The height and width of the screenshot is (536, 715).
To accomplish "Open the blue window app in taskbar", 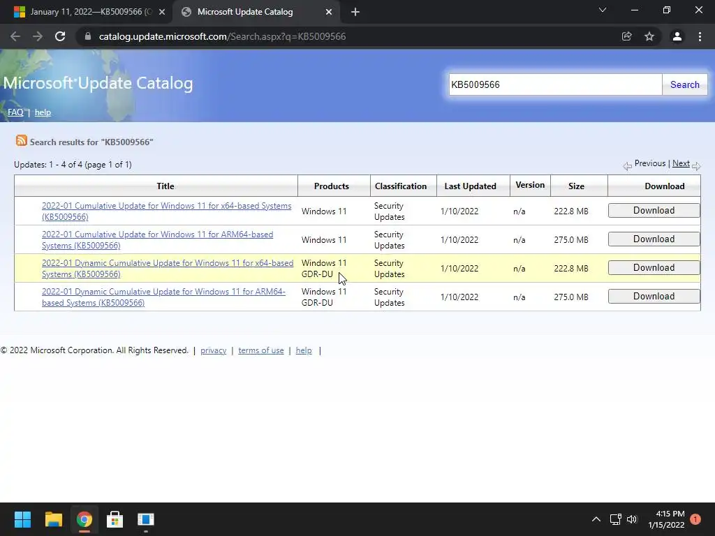I will coord(146,519).
